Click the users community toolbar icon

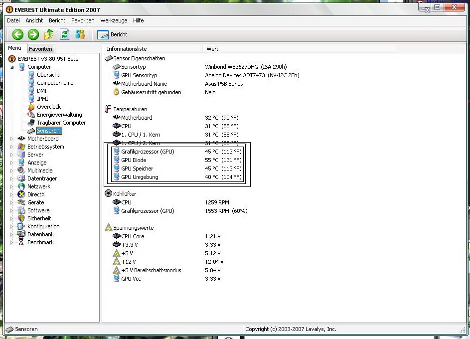[x=80, y=34]
